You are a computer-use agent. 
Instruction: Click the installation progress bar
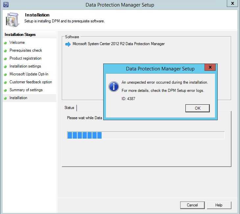(x=146, y=135)
